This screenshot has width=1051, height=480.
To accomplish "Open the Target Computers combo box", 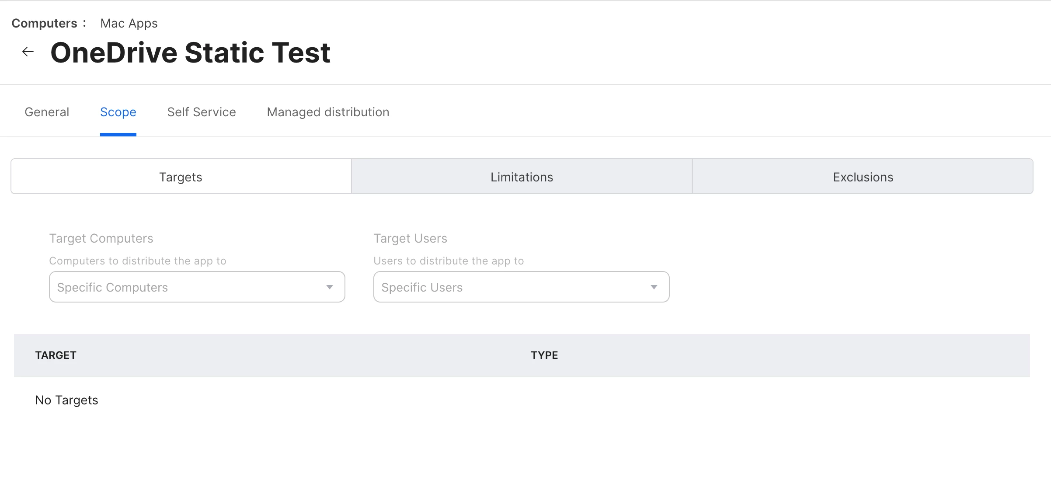I will (x=197, y=287).
